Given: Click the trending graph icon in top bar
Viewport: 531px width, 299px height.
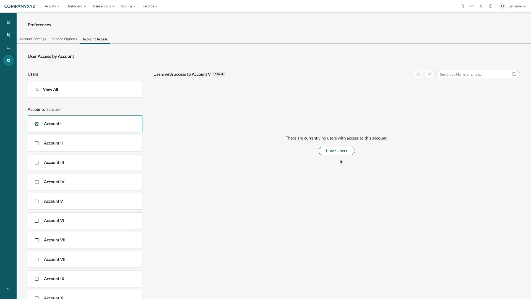Looking at the screenshot, I should 472,6.
